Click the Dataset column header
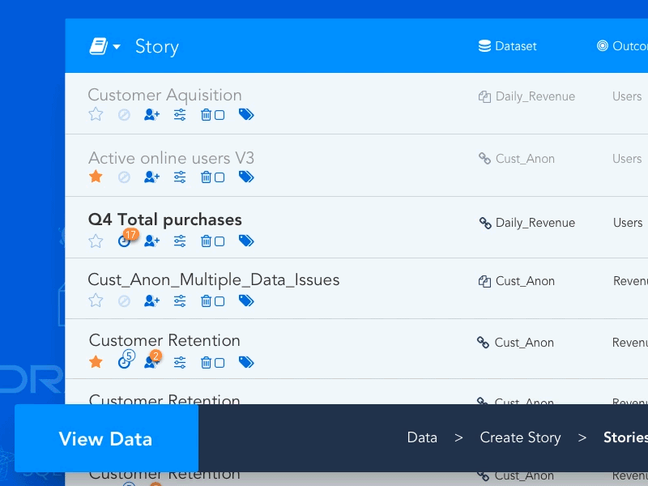 click(515, 46)
